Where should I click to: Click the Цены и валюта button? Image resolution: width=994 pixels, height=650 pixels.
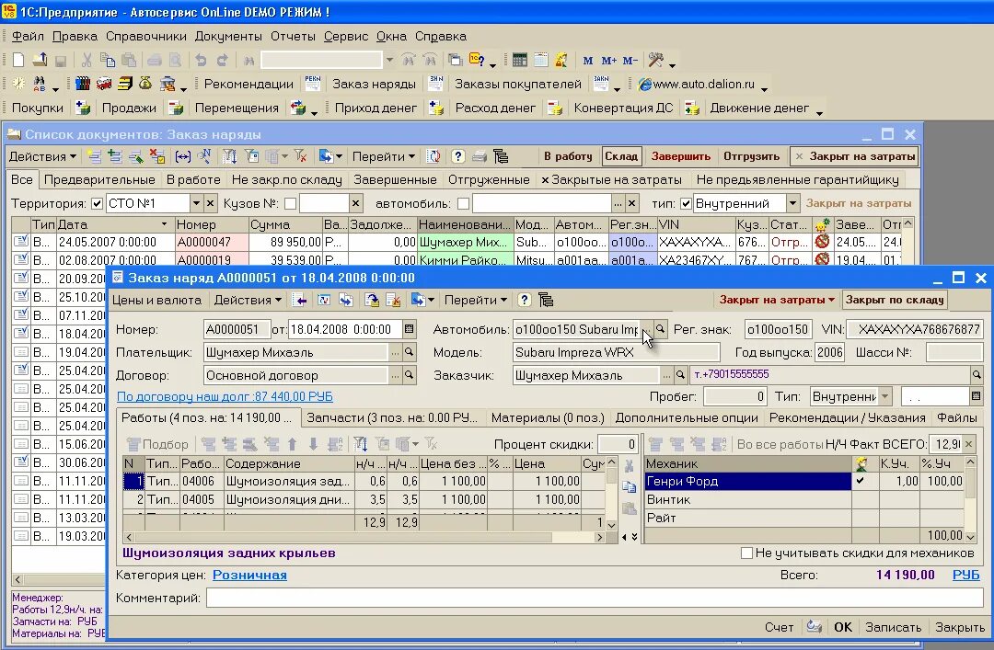click(156, 300)
